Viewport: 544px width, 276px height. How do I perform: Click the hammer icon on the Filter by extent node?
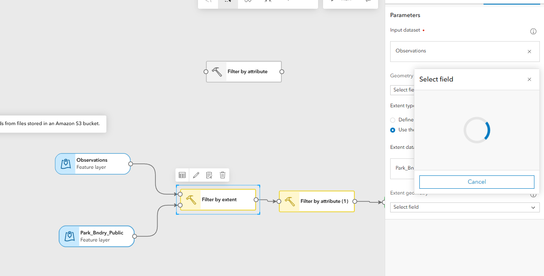pos(191,200)
